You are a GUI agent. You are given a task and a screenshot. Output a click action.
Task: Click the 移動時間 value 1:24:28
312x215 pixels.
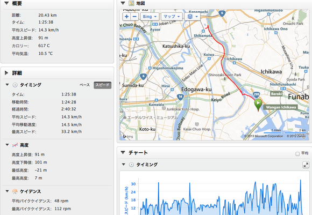point(69,102)
